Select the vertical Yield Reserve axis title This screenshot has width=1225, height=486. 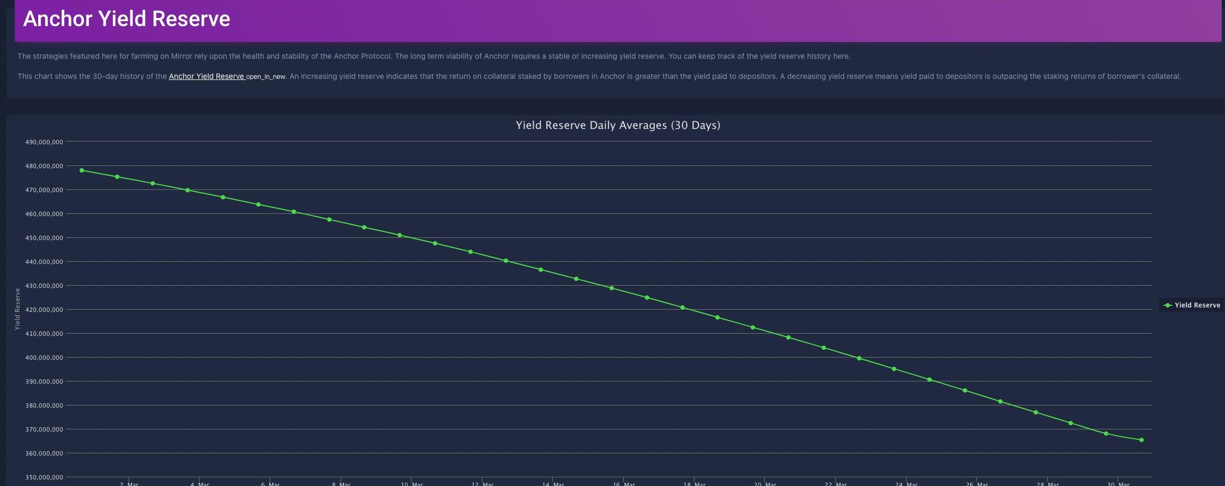pyautogui.click(x=17, y=309)
